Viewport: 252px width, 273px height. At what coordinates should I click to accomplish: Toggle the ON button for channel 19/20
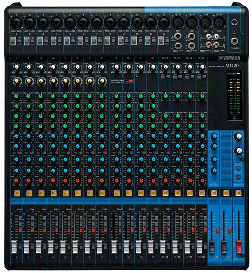tap(202, 193)
